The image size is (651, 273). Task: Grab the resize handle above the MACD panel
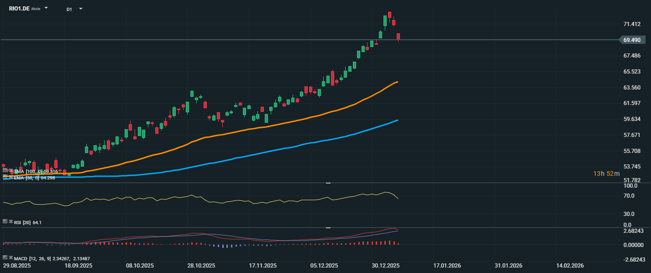coord(328,227)
